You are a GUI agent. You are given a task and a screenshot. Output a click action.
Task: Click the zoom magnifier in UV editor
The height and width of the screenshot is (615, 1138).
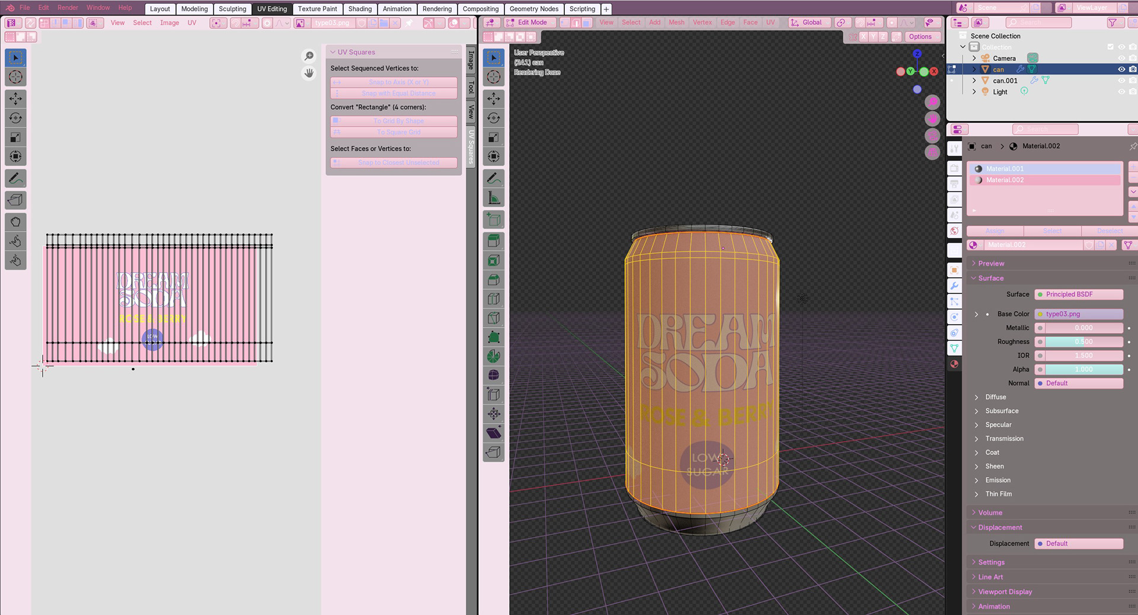[309, 56]
